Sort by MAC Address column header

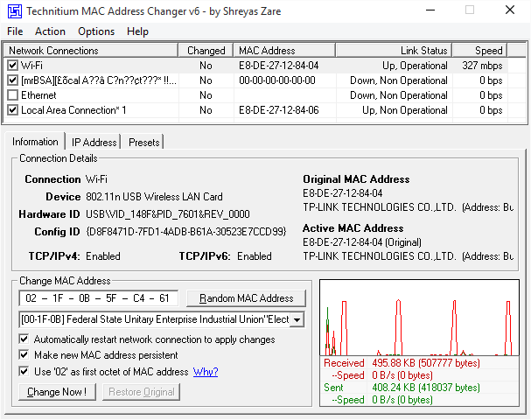pos(284,51)
